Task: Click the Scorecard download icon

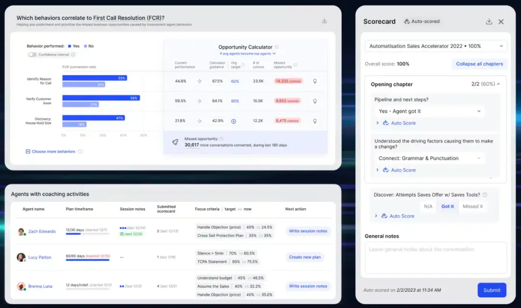Action: point(489,22)
